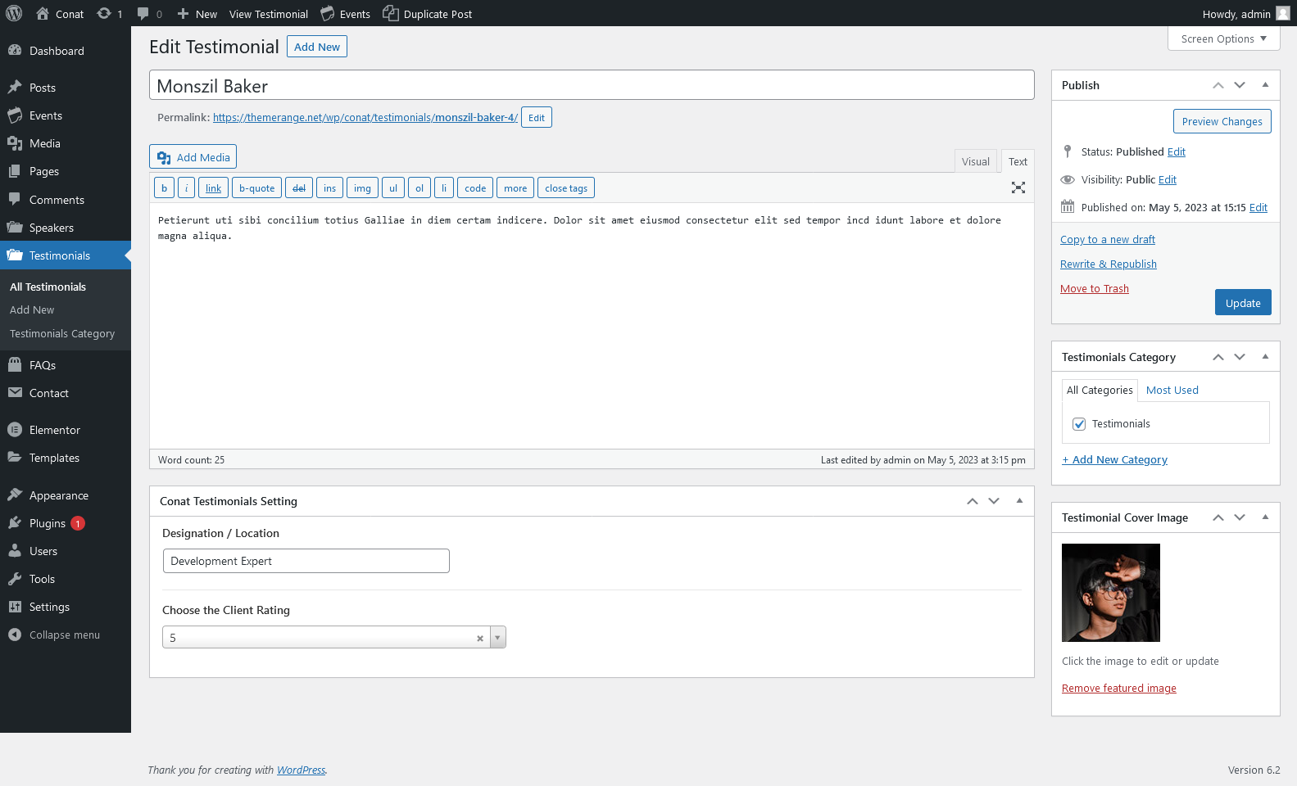Image resolution: width=1297 pixels, height=786 pixels.
Task: Clear the client rating selection
Action: click(x=480, y=639)
